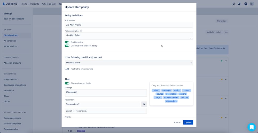This screenshot has width=258, height=133.
Task: Expand the first policy row chevron
Action: [x=226, y=61]
